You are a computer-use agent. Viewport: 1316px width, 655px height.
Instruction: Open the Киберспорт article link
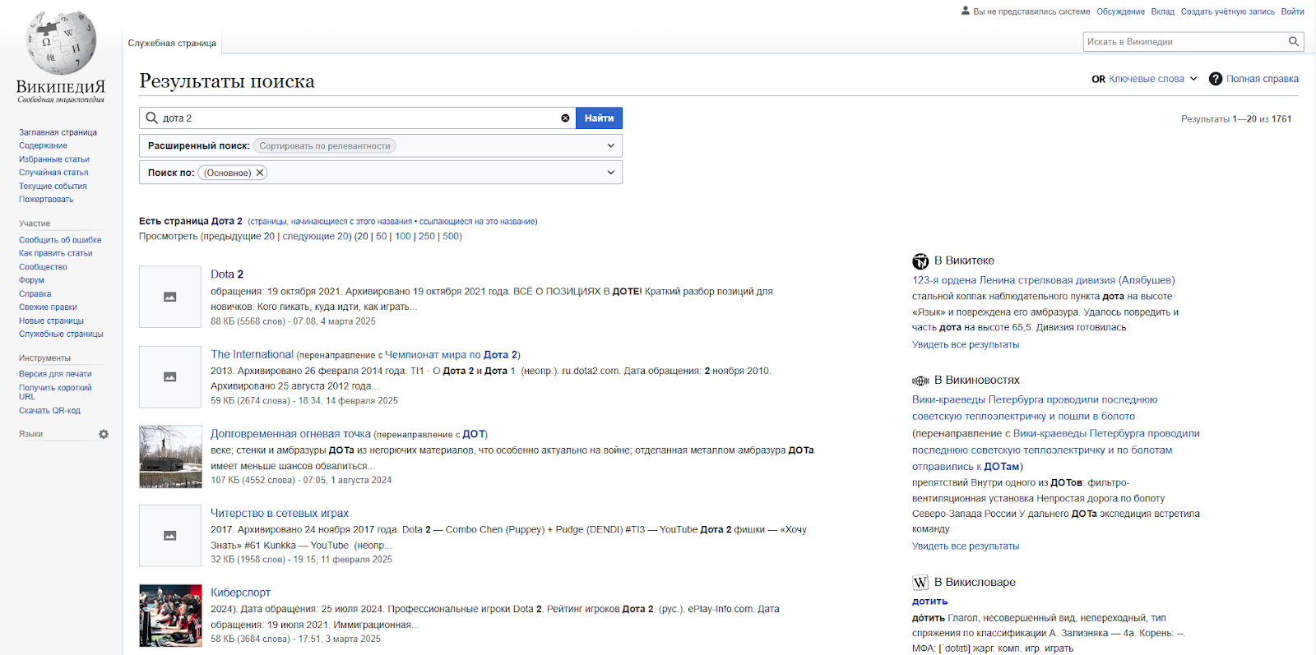(x=240, y=593)
